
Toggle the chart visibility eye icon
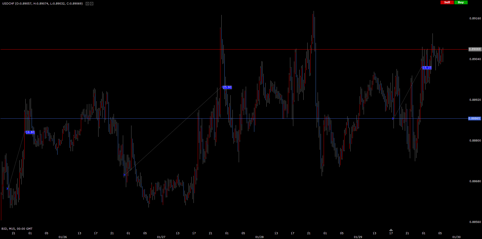click(x=87, y=4)
